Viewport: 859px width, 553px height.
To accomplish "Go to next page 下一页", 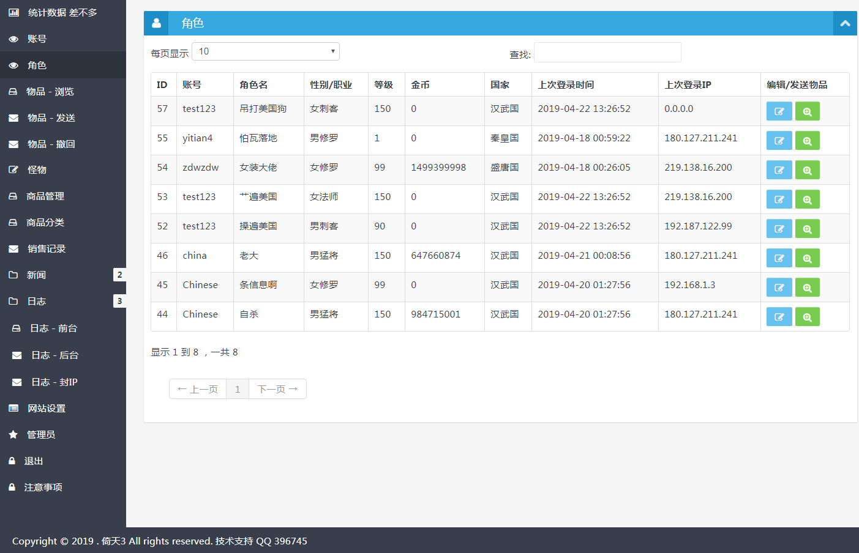I will (277, 389).
